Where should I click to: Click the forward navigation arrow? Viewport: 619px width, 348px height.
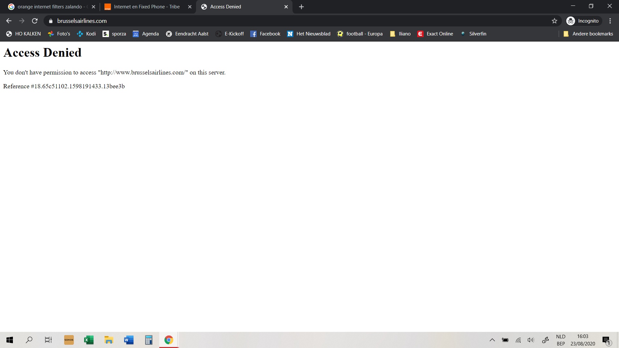(x=22, y=21)
